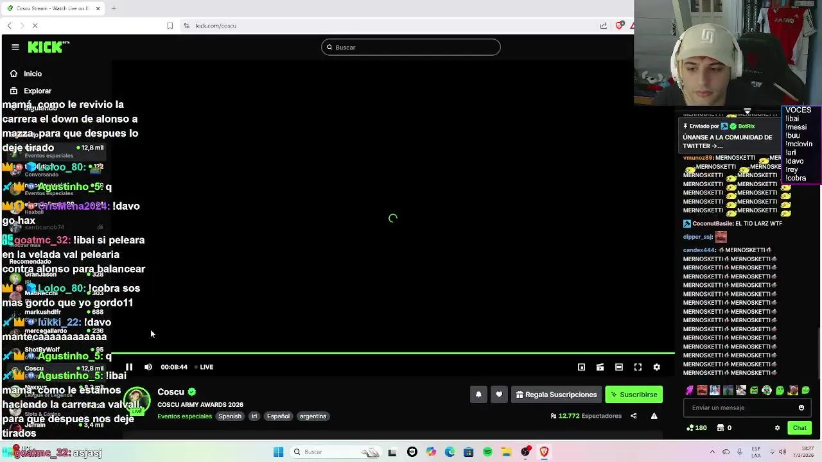This screenshot has width=822, height=462.
Task: Open Eventos especiales category link
Action: [184, 416]
